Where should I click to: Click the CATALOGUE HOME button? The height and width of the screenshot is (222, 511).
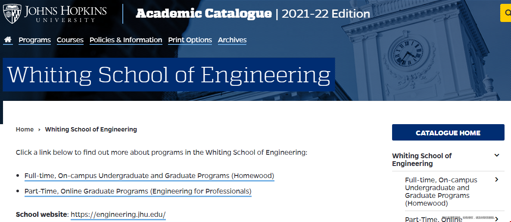(x=448, y=132)
